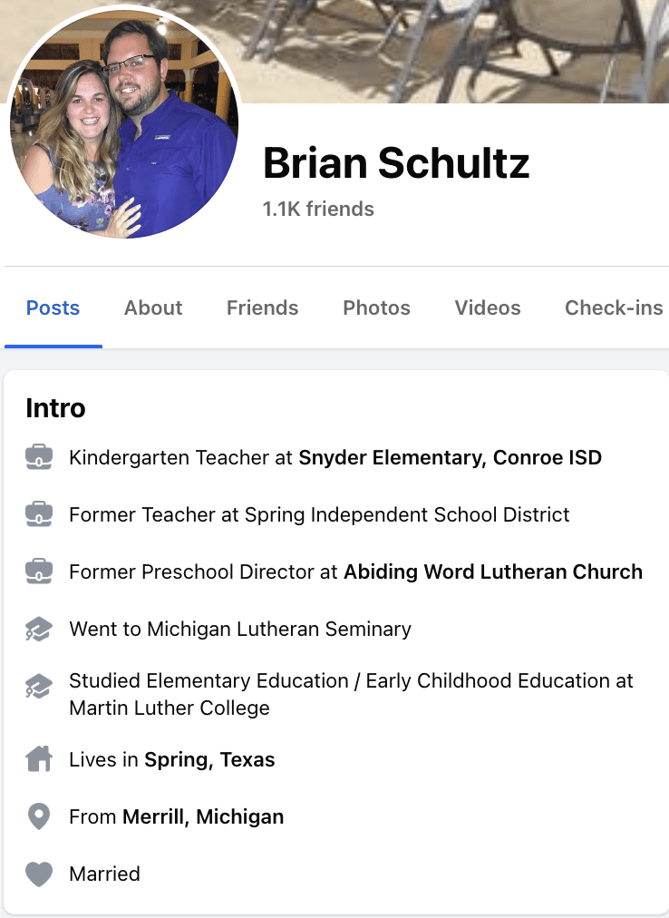Open the Spring, Texas link

point(209,760)
